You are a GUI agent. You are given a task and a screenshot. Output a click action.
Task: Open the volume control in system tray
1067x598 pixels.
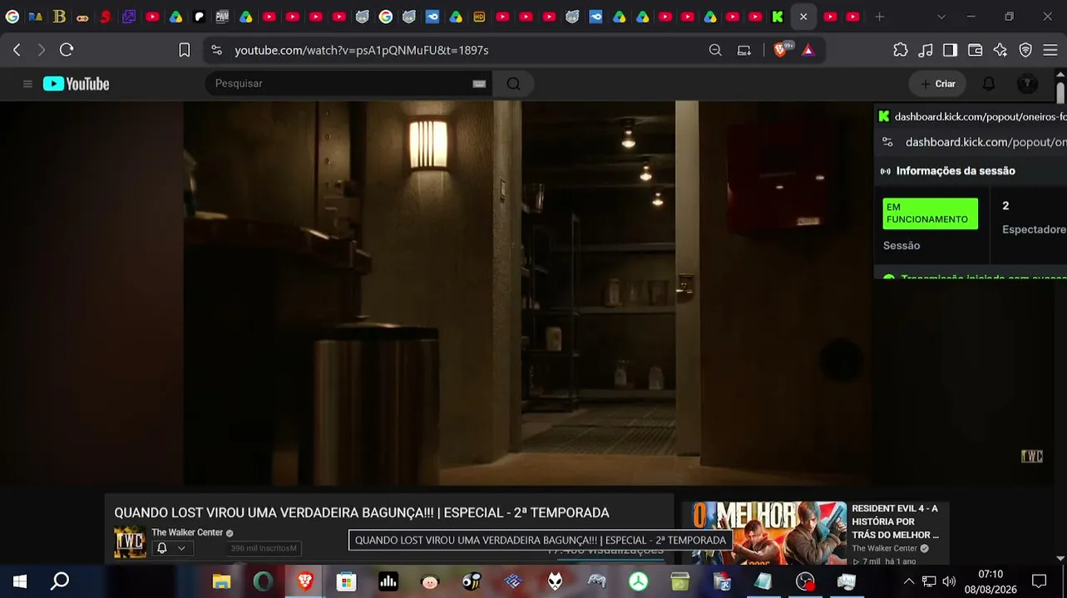949,581
